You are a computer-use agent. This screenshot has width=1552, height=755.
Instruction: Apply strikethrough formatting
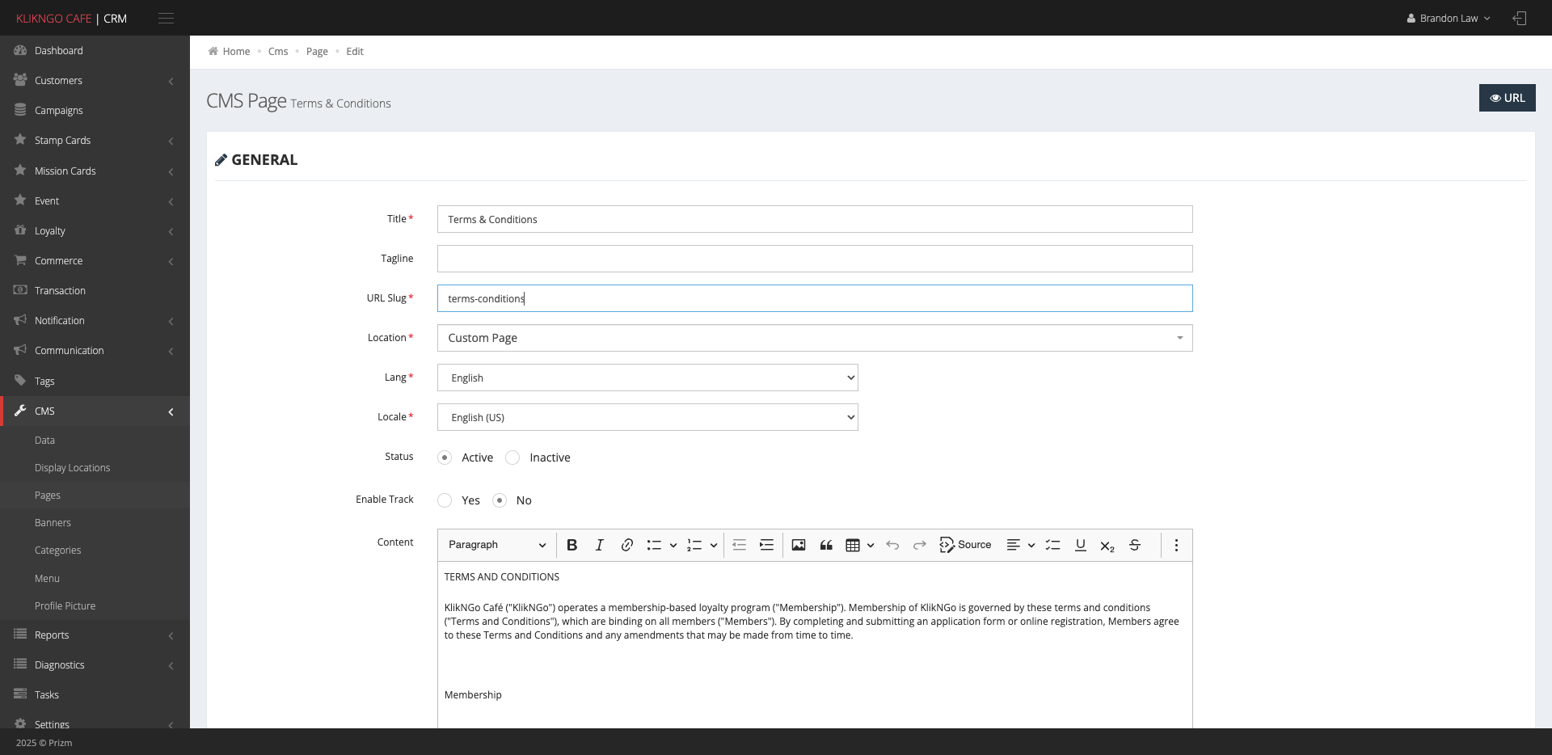coord(1135,545)
